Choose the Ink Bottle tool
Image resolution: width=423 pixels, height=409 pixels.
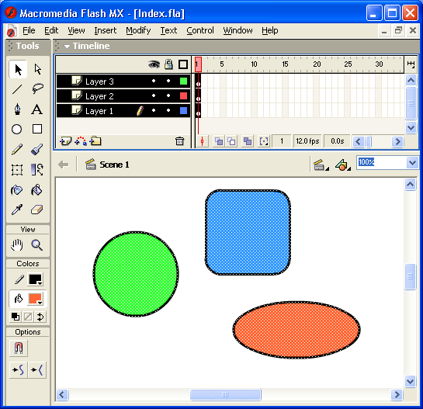(x=17, y=190)
